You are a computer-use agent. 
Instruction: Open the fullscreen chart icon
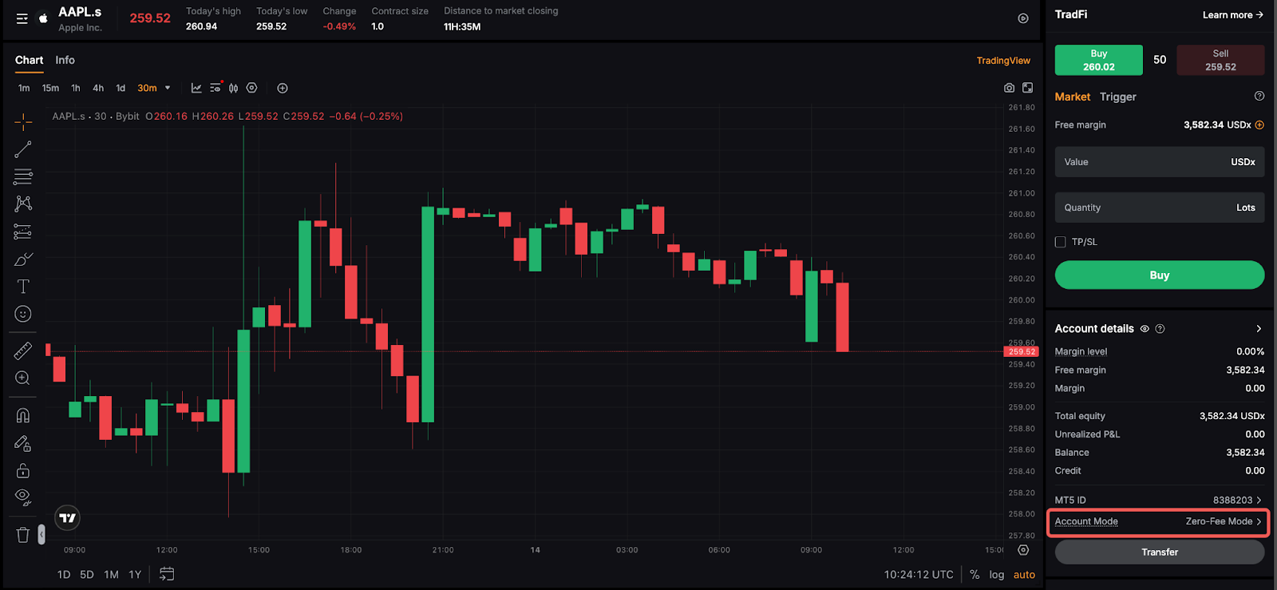point(1028,88)
